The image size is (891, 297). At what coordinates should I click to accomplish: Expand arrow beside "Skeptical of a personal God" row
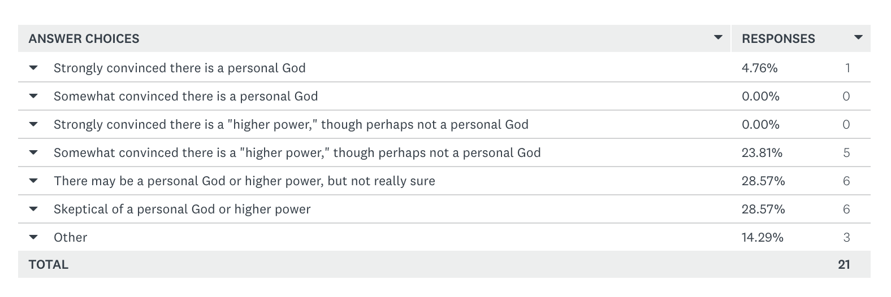pos(33,209)
